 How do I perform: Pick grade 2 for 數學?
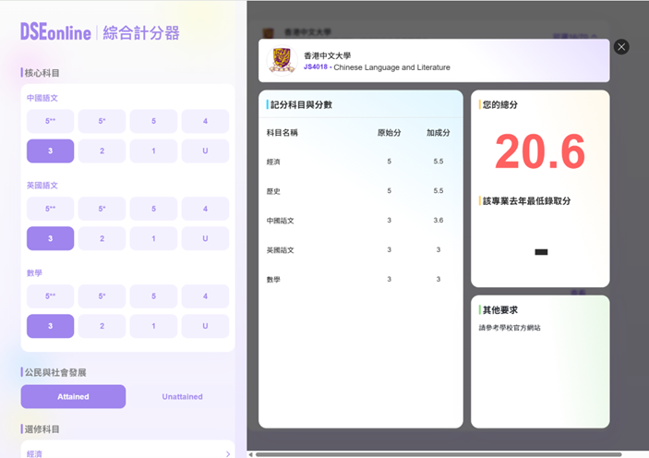[102, 326]
